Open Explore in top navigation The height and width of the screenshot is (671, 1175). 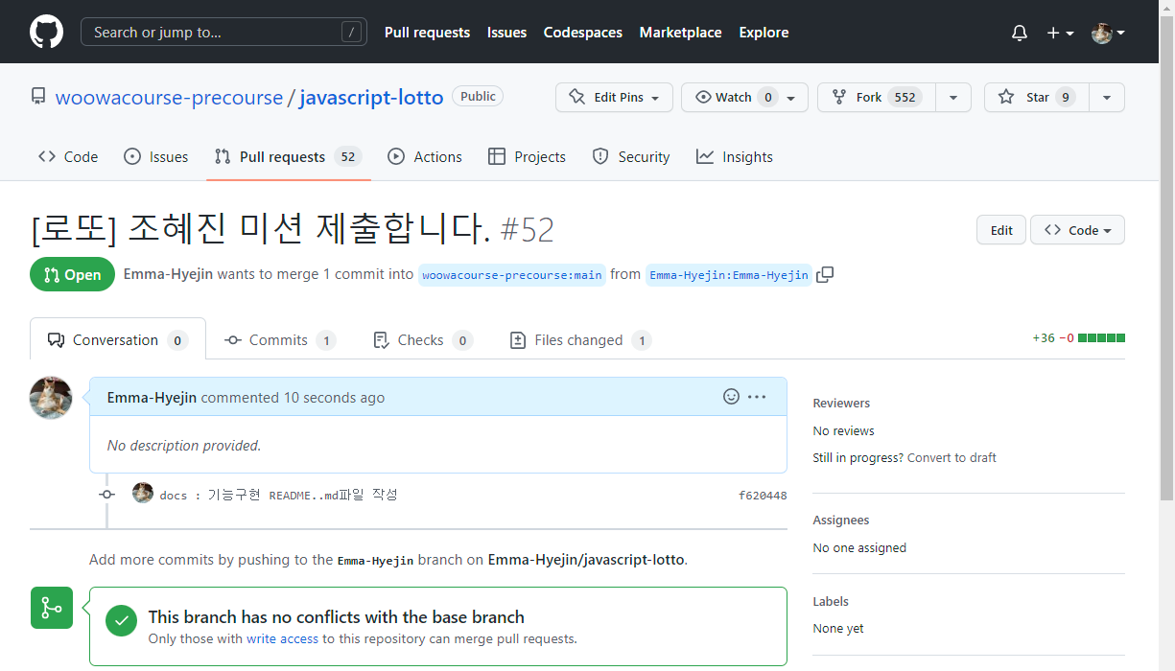(764, 33)
